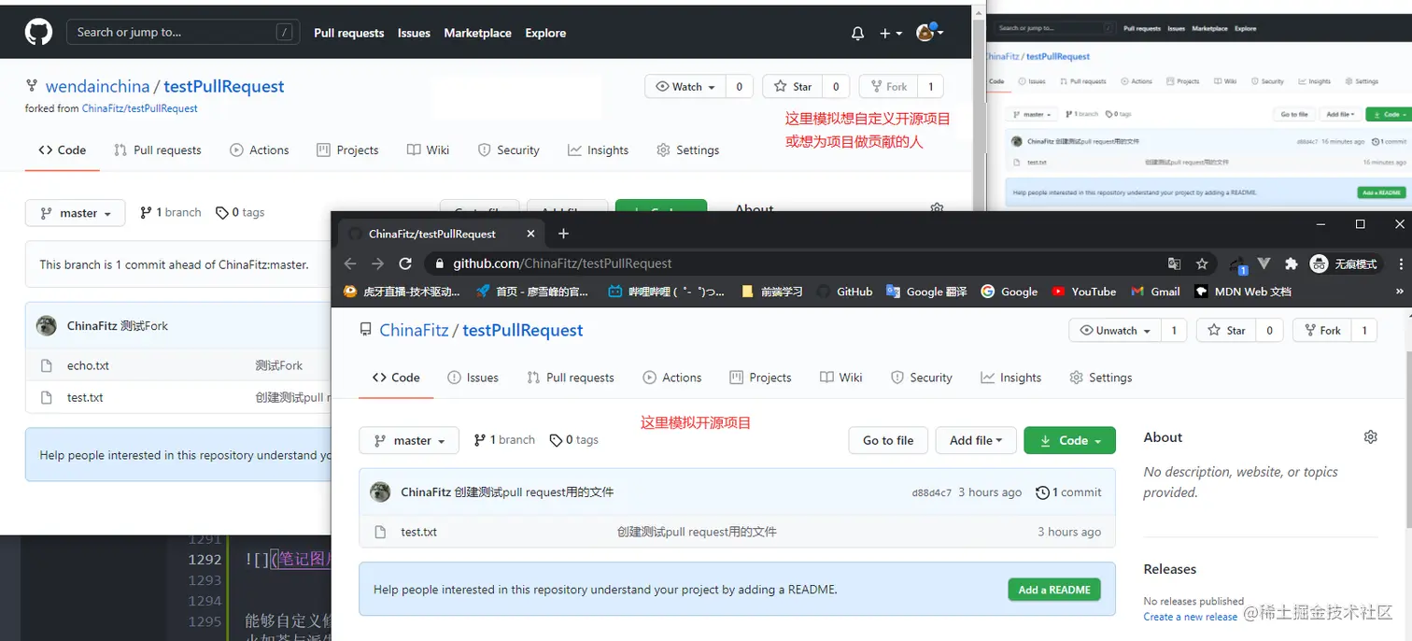
Task: Open green Code dropdown in ChinaFitz repo
Action: tap(1069, 440)
